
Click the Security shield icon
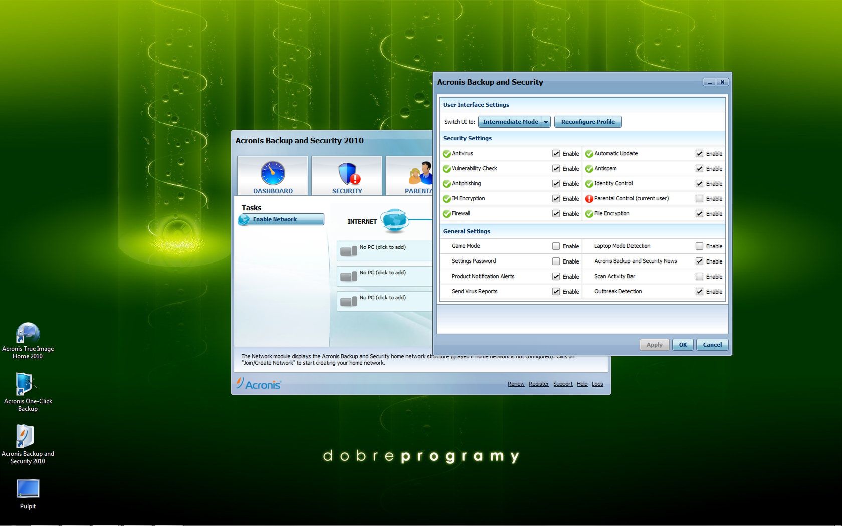(x=348, y=174)
